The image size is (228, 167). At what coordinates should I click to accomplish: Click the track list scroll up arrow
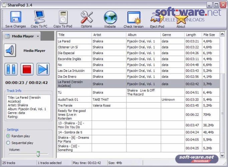(222, 34)
